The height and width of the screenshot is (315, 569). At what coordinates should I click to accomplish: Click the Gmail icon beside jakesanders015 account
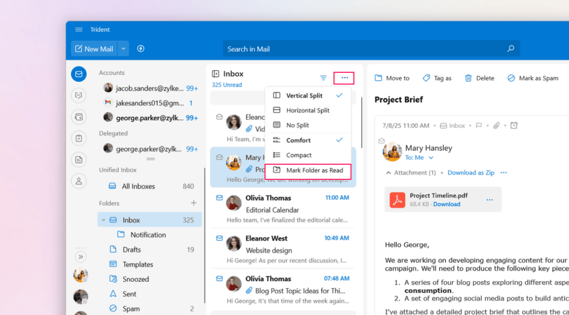click(x=108, y=102)
